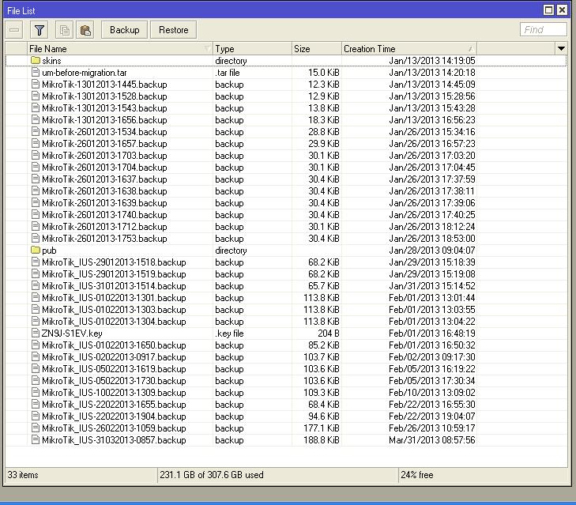Select the ZN9J-S1EV.key file icon

click(36, 333)
